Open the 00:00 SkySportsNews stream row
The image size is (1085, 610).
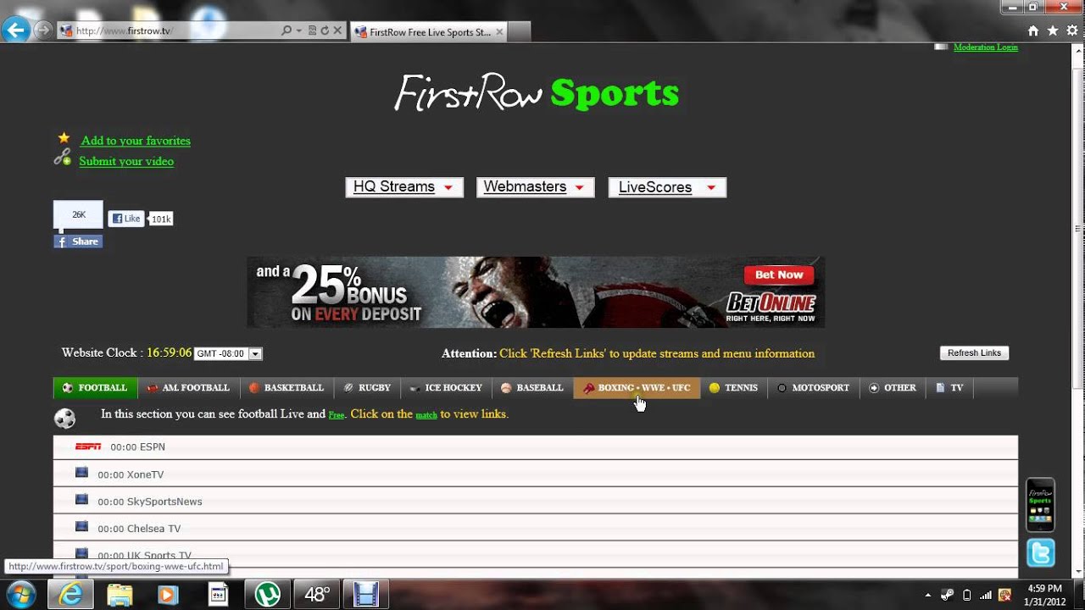pos(536,501)
